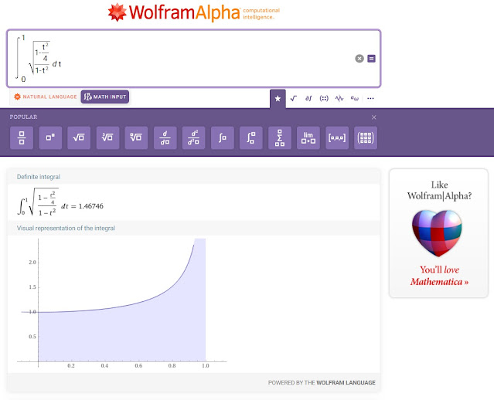Click the Mathematica heart image

pos(437,233)
